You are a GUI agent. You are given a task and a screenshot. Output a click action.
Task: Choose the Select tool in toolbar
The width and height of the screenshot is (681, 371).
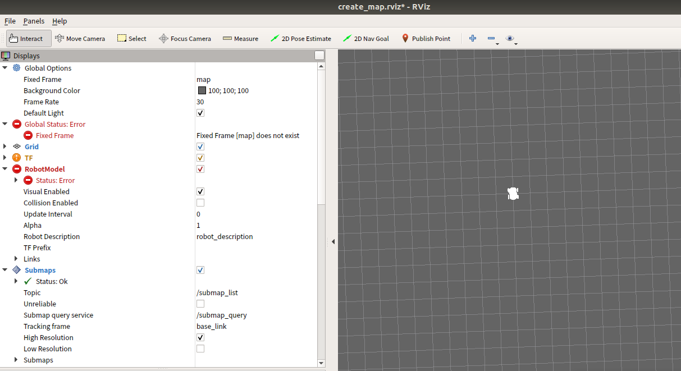tap(131, 39)
